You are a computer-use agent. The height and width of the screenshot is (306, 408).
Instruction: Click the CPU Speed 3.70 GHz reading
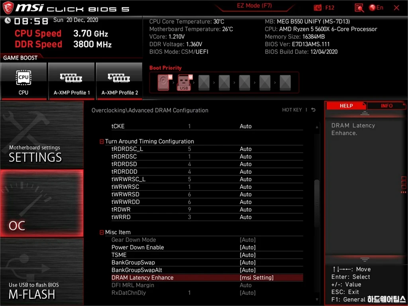click(x=61, y=33)
